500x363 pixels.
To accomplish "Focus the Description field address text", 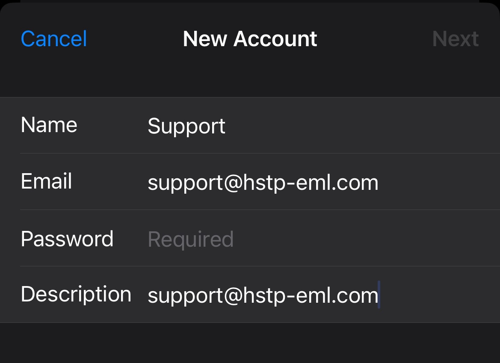I will click(x=263, y=295).
